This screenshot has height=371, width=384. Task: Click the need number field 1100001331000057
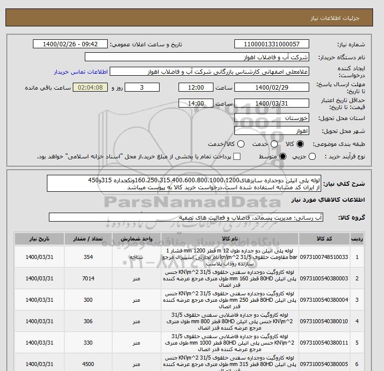pos(272,44)
